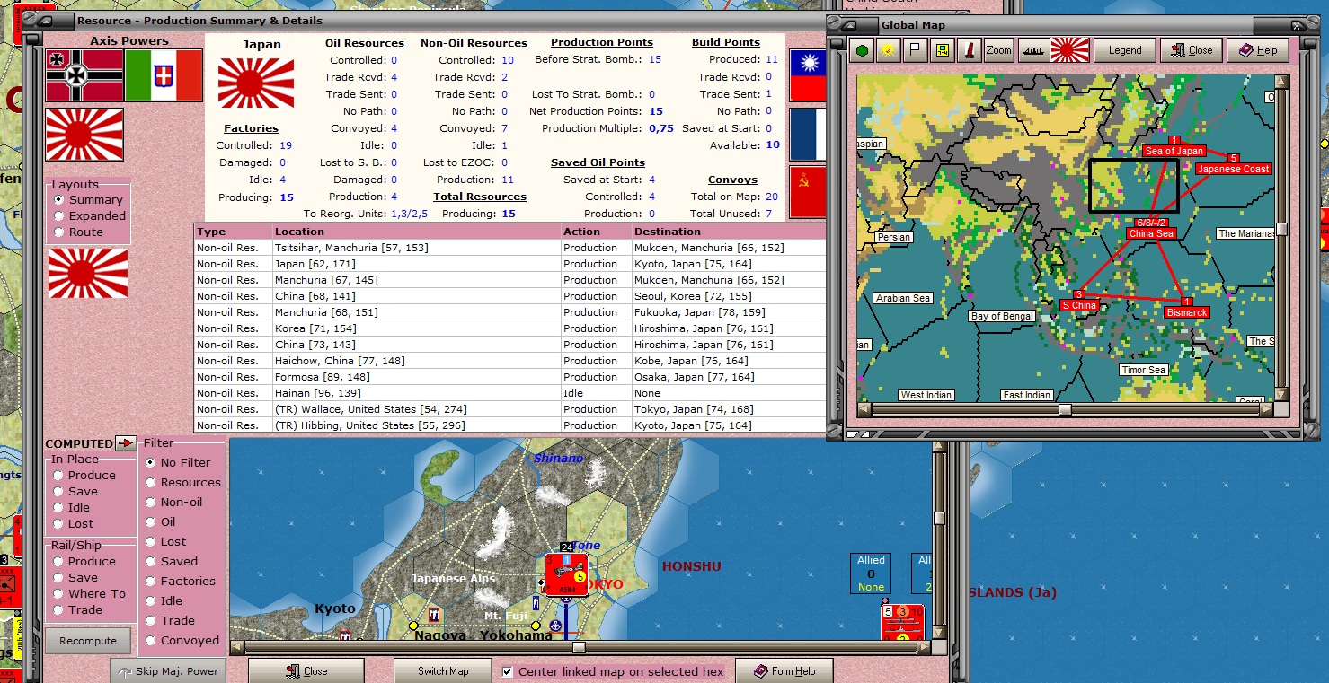Select the Italian flag under Axis Powers
The width and height of the screenshot is (1329, 683).
(x=164, y=75)
